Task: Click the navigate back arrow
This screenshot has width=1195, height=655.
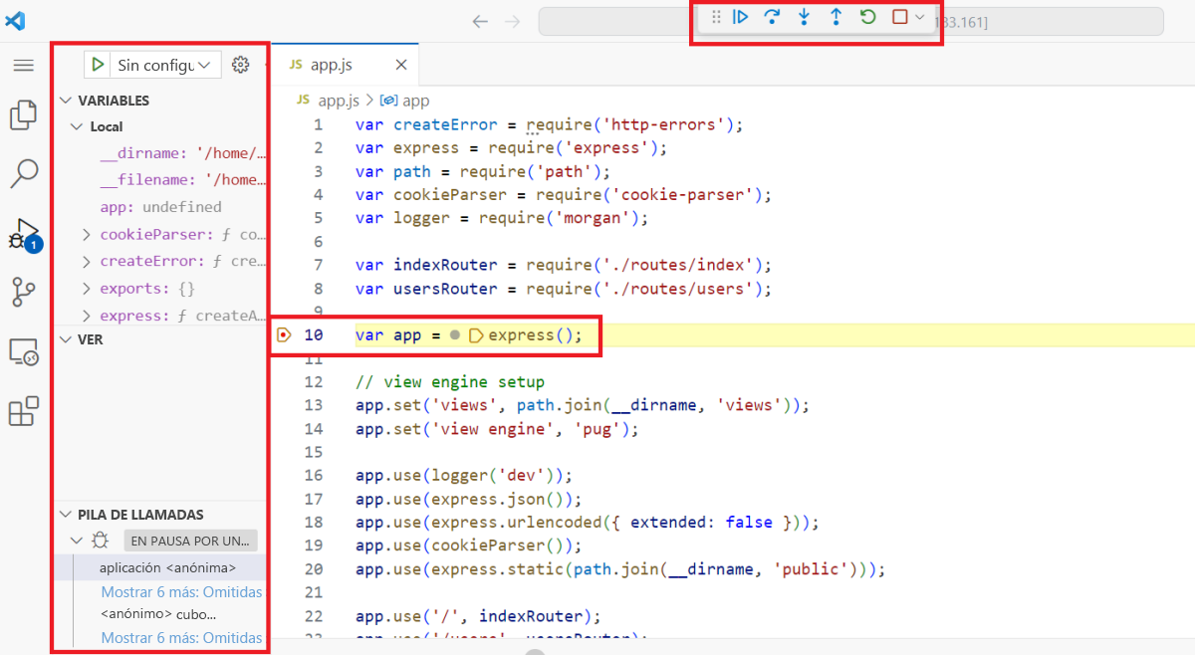Action: tap(480, 21)
